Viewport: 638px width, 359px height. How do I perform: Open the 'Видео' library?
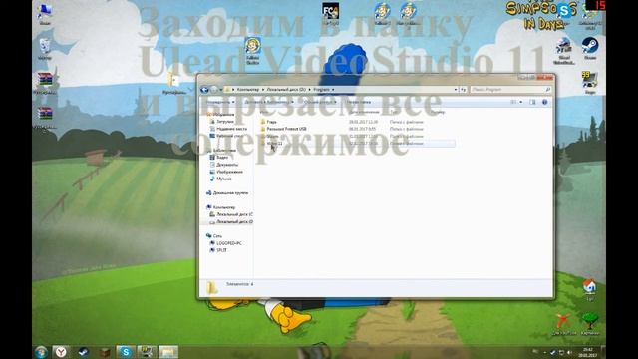tap(222, 158)
